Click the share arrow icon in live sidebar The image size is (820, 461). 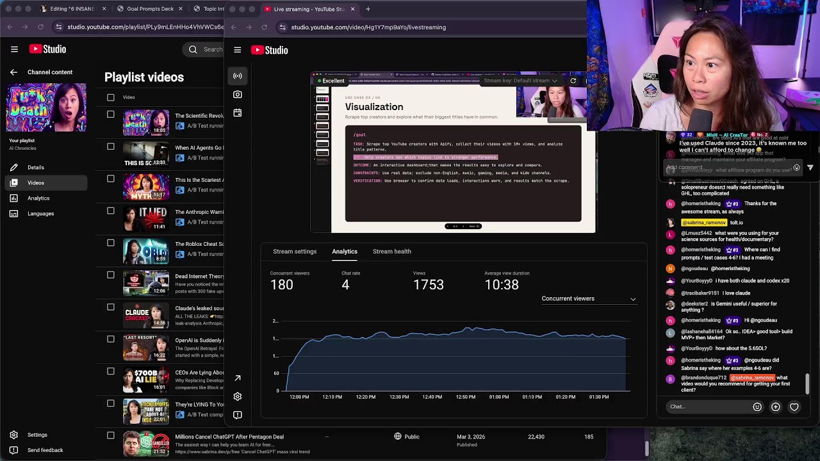click(x=238, y=378)
